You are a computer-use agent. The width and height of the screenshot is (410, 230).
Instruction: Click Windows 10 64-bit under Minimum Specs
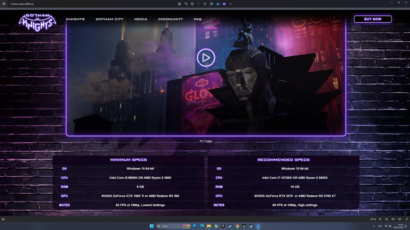click(140, 169)
